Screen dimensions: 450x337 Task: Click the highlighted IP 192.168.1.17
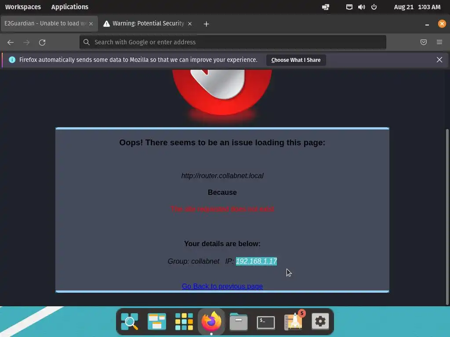click(256, 262)
